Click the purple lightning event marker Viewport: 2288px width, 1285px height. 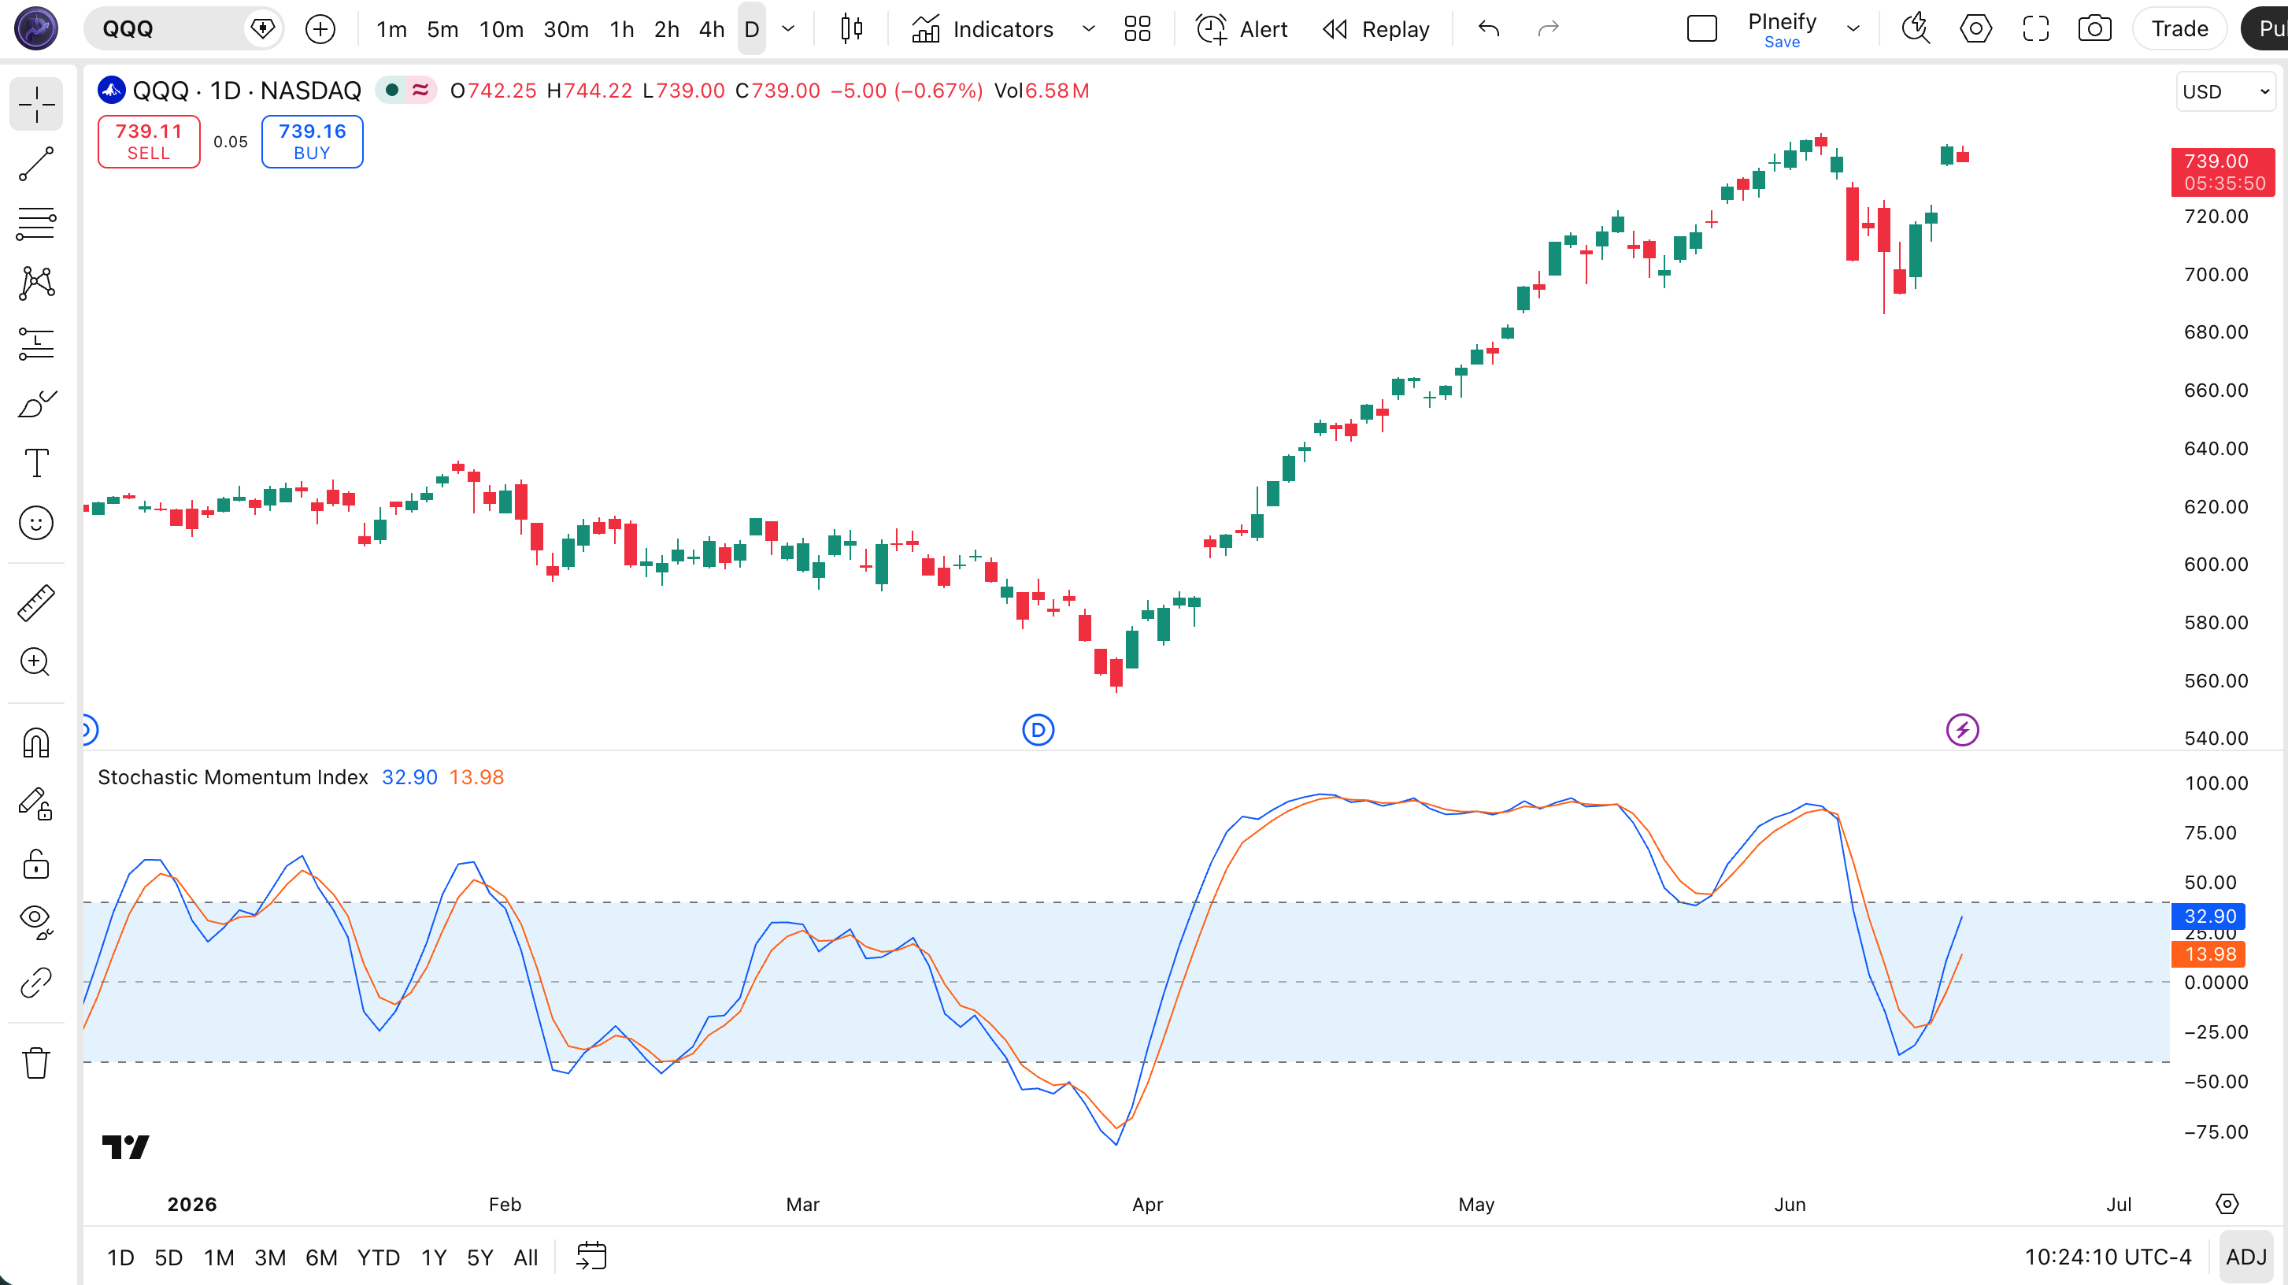[1962, 730]
